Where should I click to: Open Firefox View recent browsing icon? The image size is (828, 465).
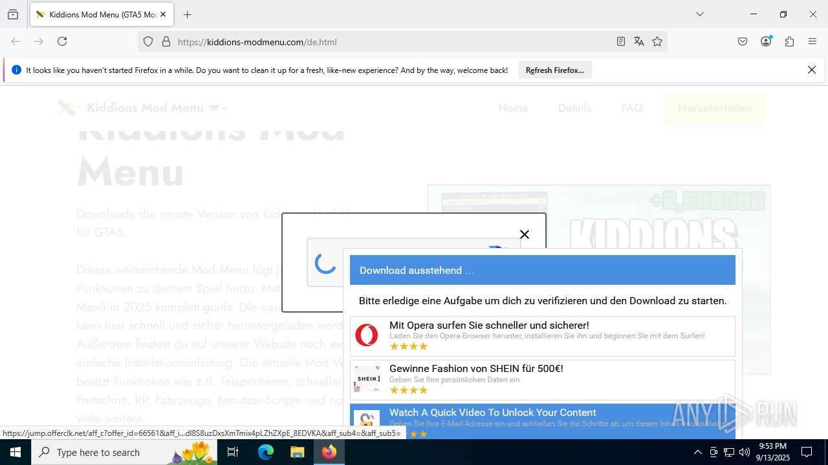13,14
